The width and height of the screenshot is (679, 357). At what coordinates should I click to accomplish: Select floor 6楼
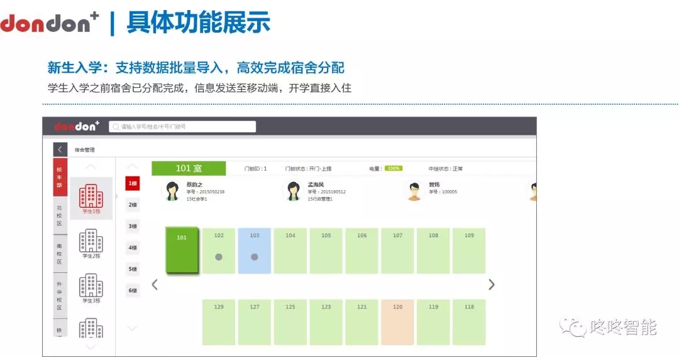pyautogui.click(x=133, y=290)
